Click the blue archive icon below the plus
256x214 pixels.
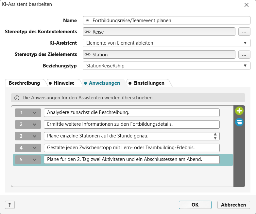coord(239,122)
